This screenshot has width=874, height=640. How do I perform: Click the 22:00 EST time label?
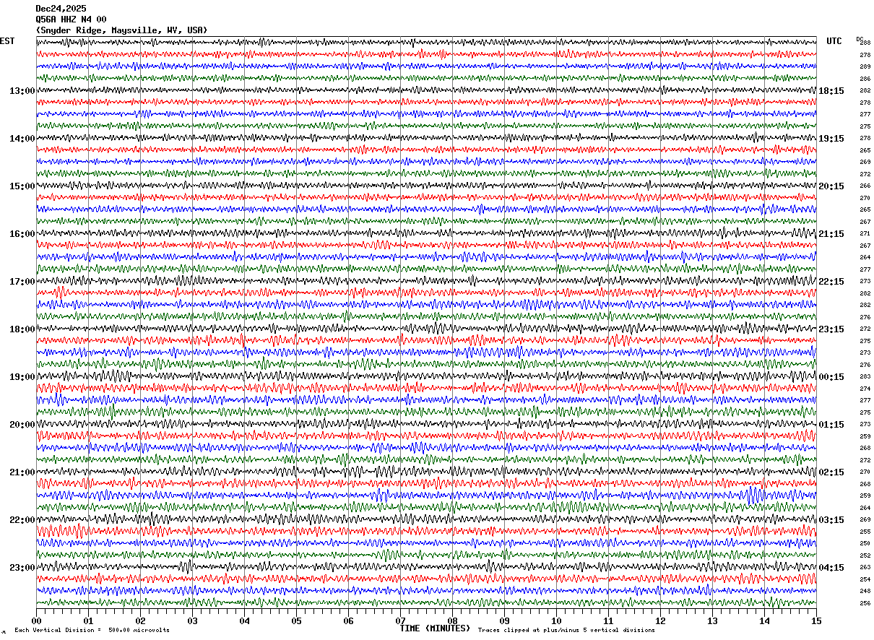[x=22, y=520]
